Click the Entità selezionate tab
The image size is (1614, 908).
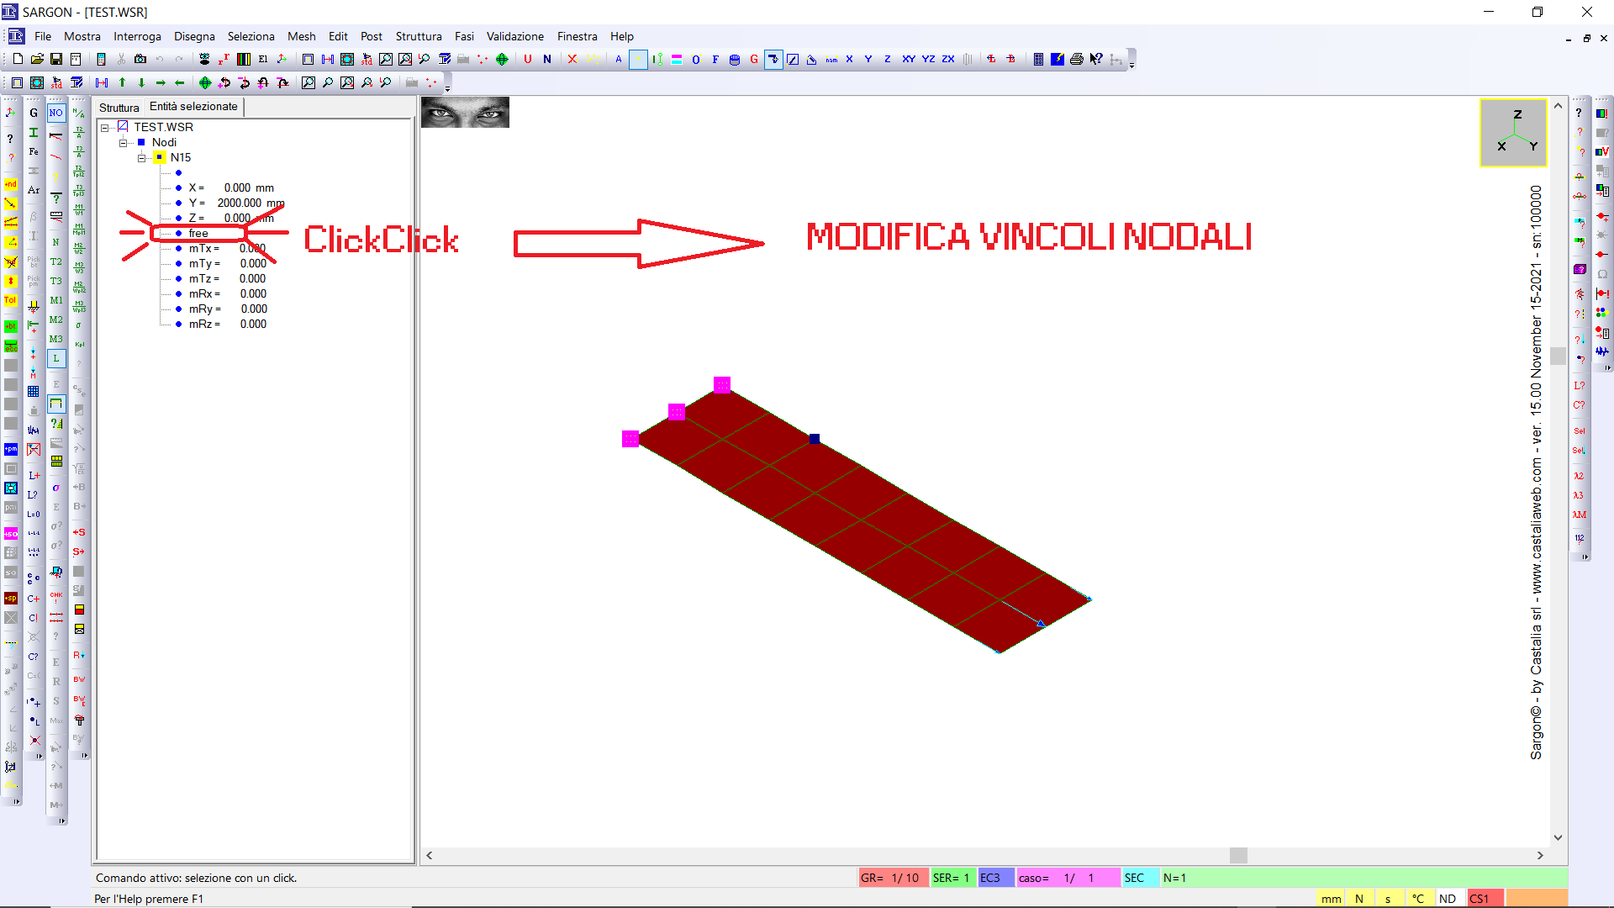(x=192, y=105)
